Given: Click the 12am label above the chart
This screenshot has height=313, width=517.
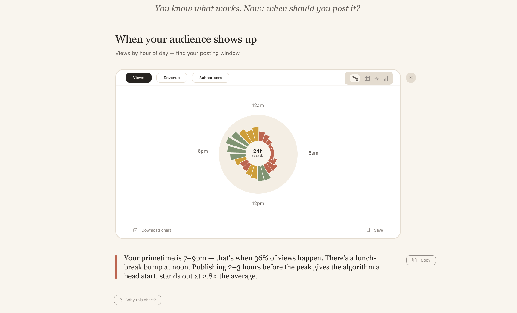Looking at the screenshot, I should point(258,105).
